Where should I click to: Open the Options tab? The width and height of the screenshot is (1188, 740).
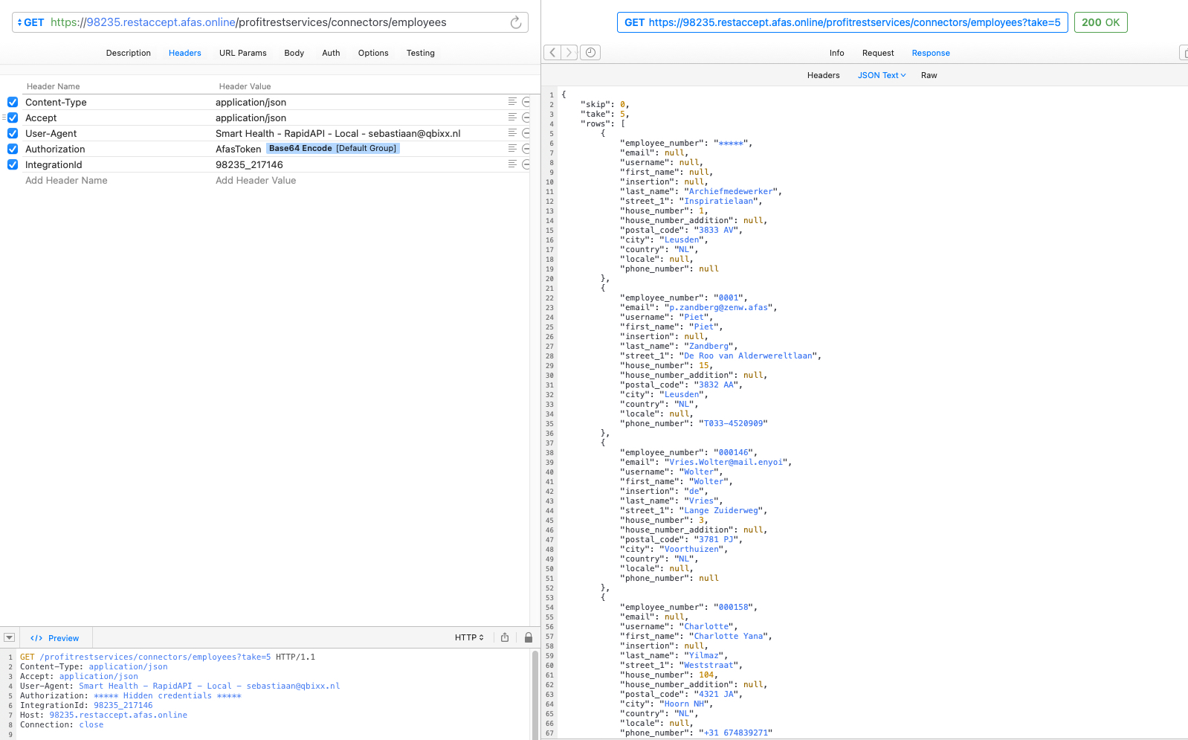373,53
